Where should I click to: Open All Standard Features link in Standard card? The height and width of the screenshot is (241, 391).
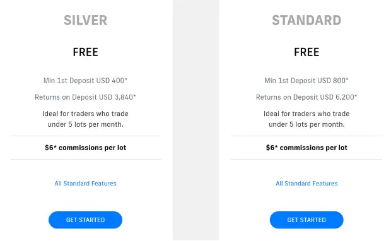click(306, 184)
